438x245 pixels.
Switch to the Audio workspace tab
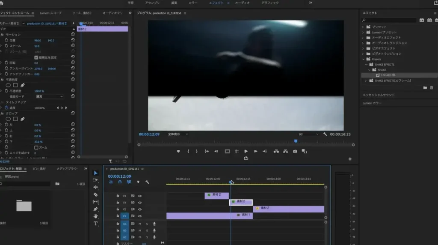[242, 3]
